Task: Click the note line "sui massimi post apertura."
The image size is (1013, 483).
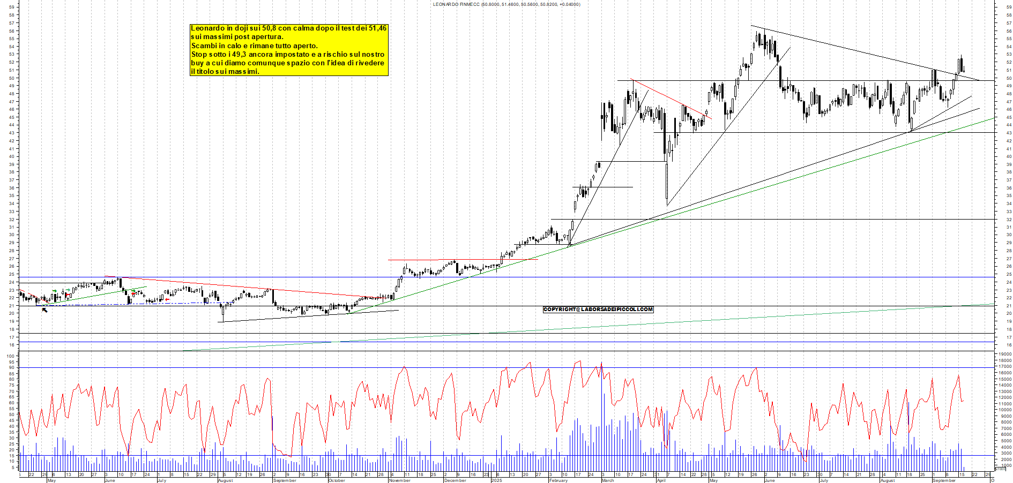Action: click(x=237, y=36)
